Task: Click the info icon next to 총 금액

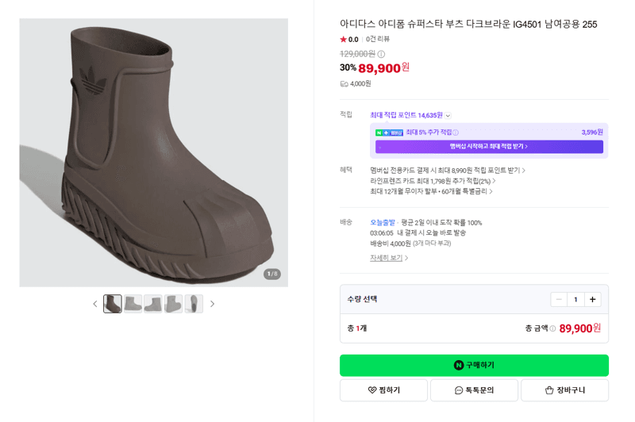Action: point(552,328)
